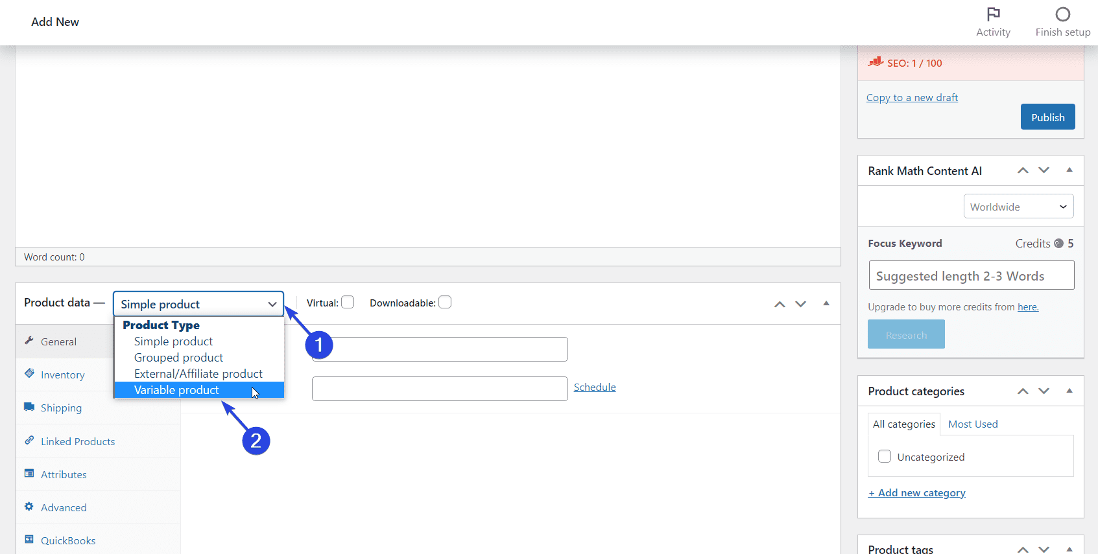Follow the 'here' upgrade credits link
The height and width of the screenshot is (554, 1098).
tap(1028, 307)
